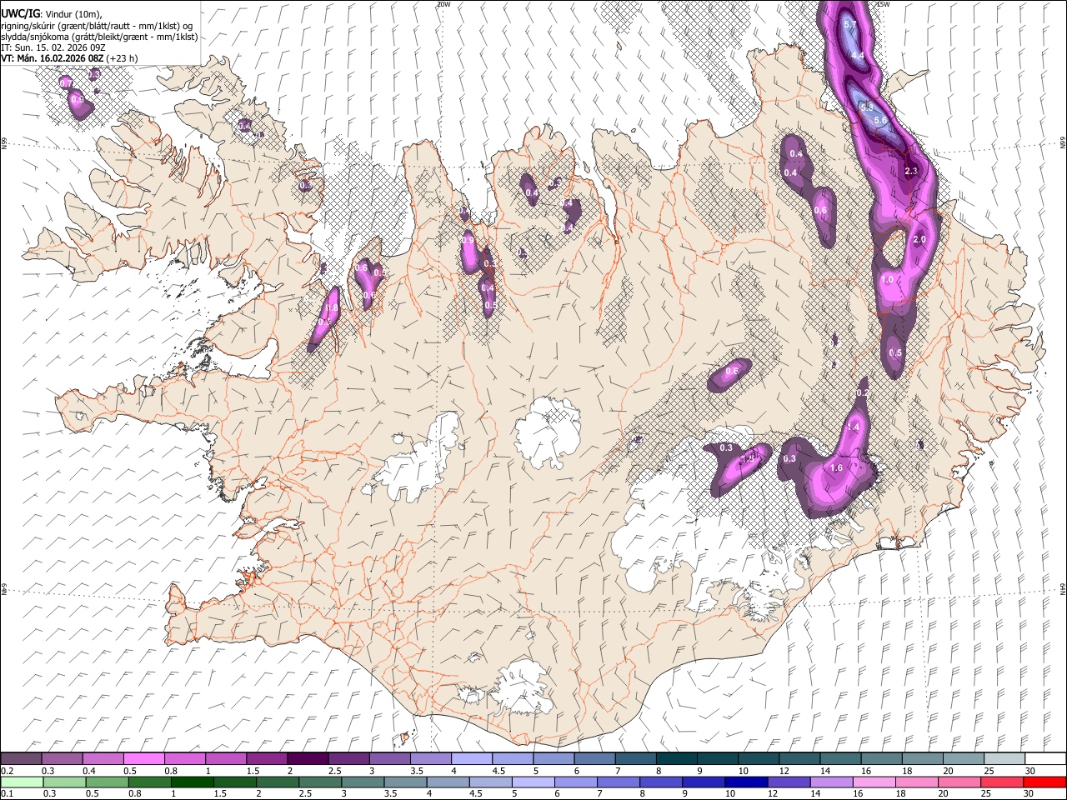Pick the 0.1 pale green swatch in lower legend
This screenshot has height=800, width=1067.
click(x=22, y=782)
